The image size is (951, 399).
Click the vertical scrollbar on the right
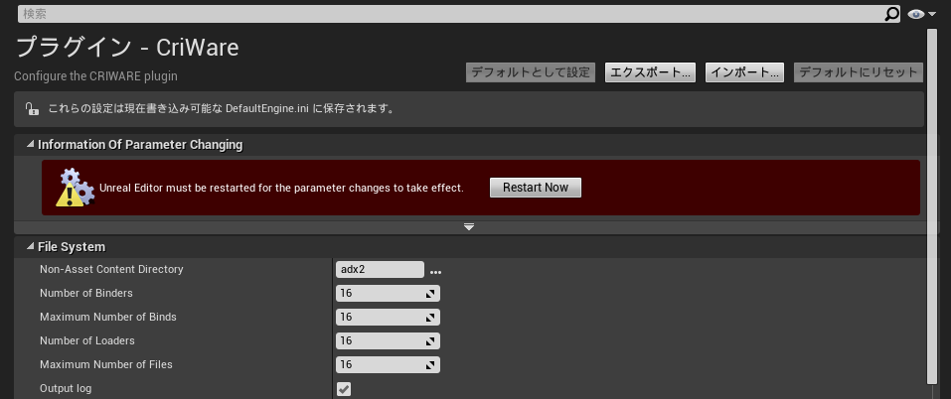933,205
